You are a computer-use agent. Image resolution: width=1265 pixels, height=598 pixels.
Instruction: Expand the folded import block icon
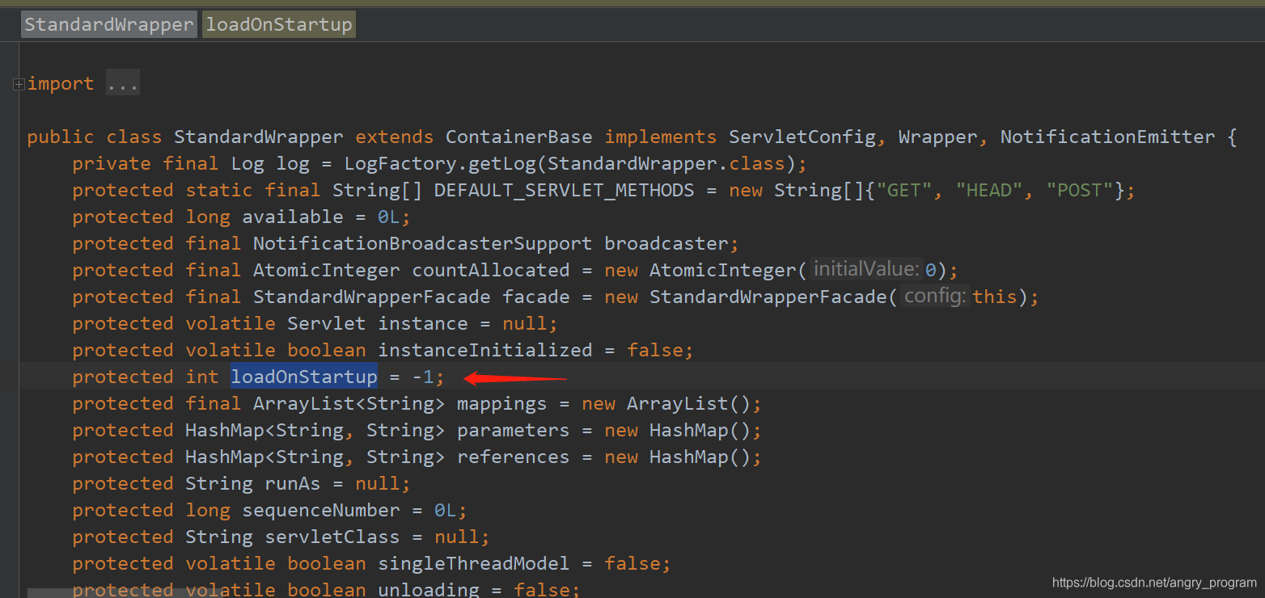(x=18, y=84)
